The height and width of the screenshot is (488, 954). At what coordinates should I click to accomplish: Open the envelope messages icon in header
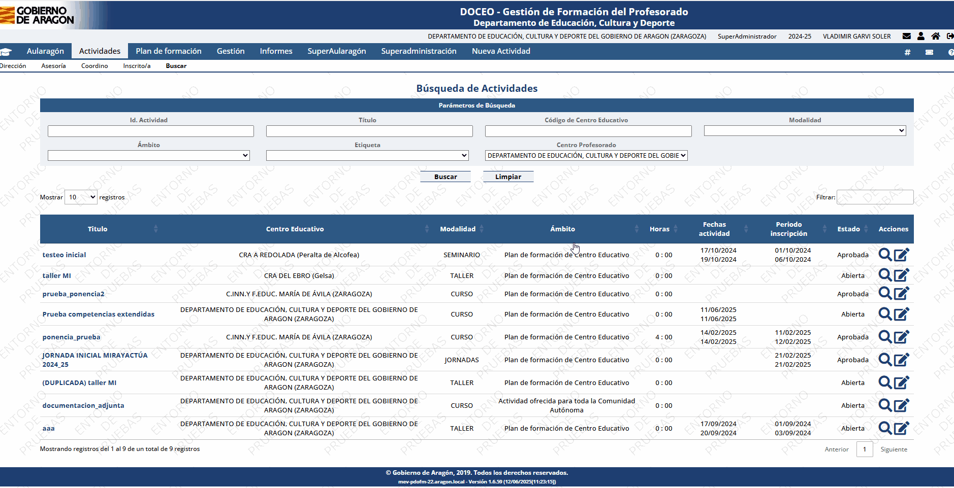(x=906, y=36)
